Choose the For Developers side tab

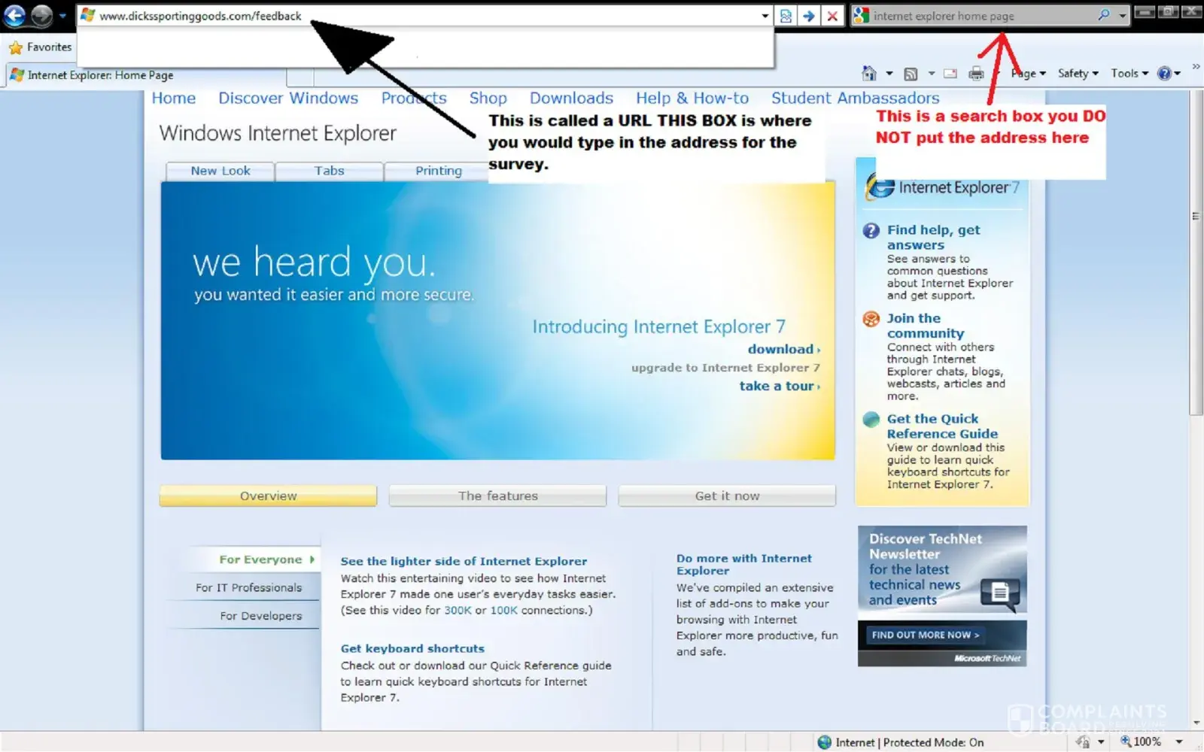(260, 616)
